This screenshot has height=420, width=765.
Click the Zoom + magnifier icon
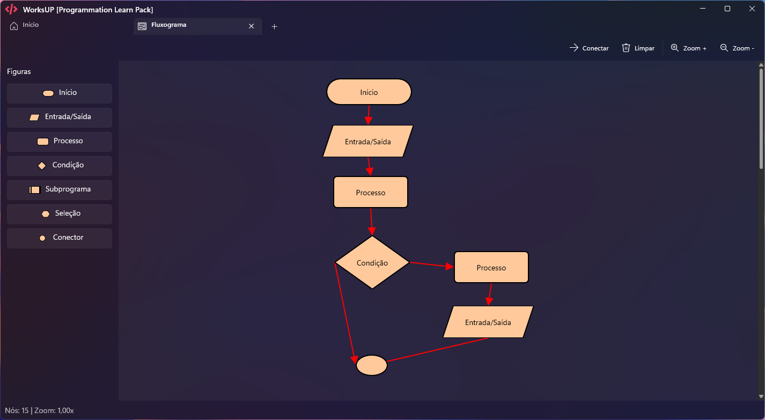point(675,48)
